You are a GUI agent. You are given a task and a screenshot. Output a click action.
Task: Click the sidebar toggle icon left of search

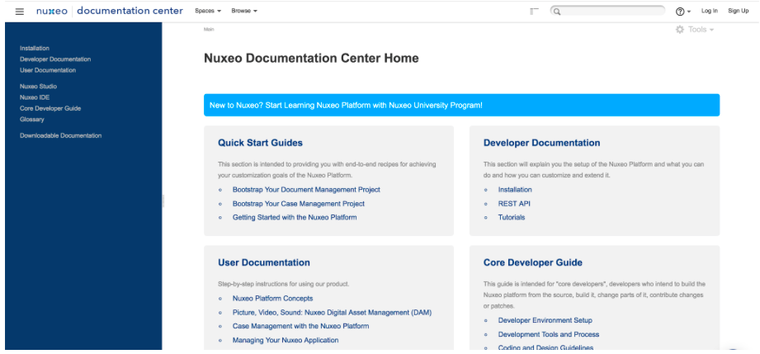[534, 12]
